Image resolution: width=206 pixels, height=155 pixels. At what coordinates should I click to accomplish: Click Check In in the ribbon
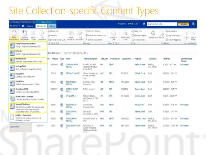(52, 35)
